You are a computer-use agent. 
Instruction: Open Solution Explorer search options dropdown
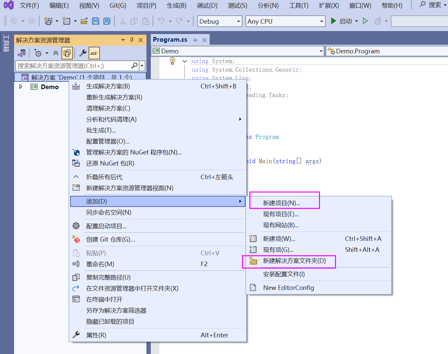[x=142, y=66]
